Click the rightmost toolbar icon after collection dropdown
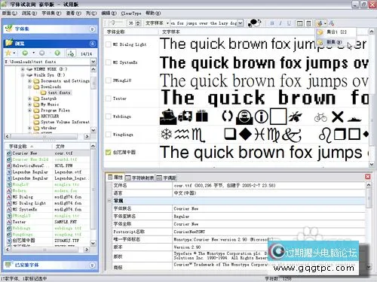The image size is (377, 282). (332, 23)
